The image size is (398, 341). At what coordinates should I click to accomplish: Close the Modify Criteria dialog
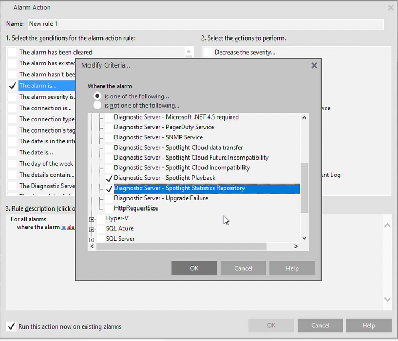314,65
